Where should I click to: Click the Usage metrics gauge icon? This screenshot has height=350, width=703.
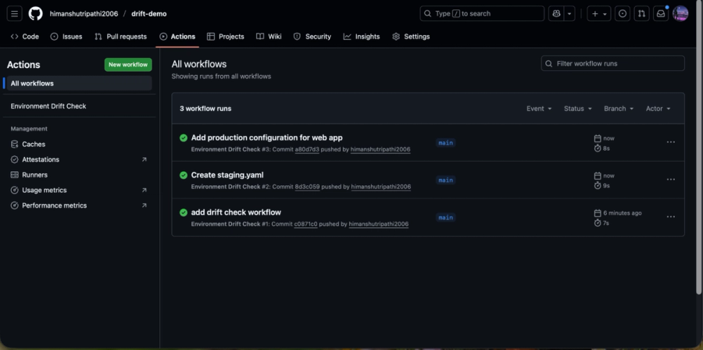(14, 190)
